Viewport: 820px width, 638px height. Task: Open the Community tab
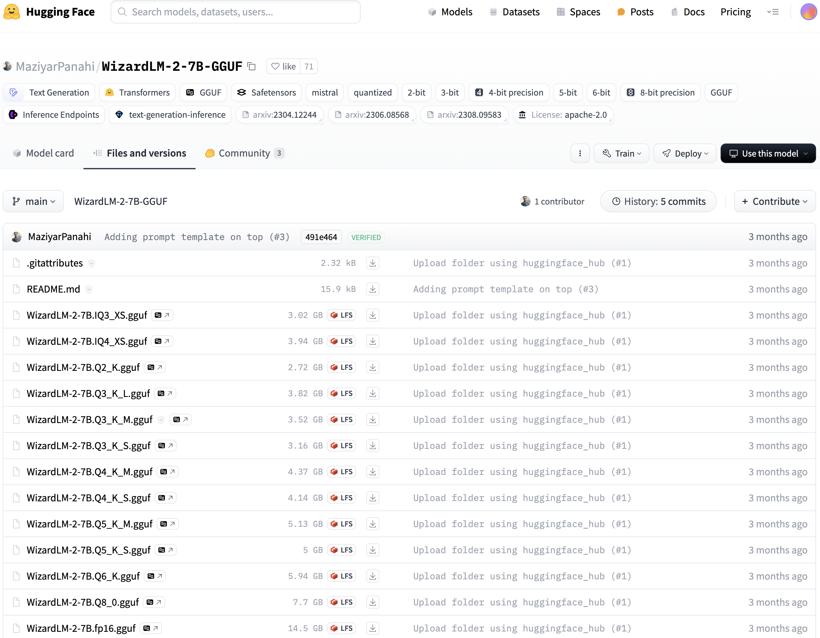(x=244, y=153)
